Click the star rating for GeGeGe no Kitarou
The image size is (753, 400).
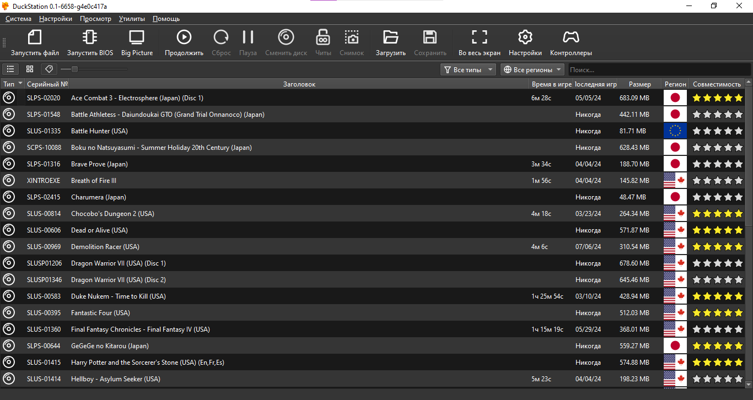click(718, 346)
